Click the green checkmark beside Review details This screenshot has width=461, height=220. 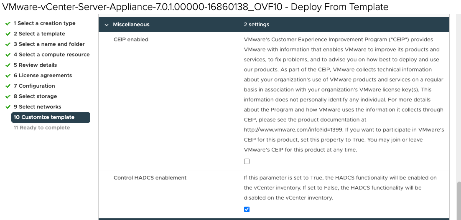8,65
